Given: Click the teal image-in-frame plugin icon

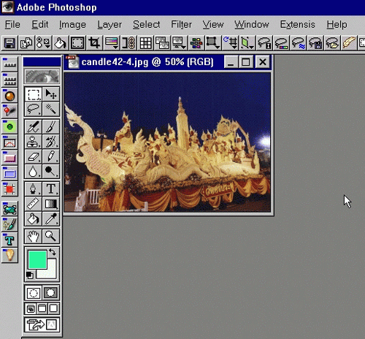Looking at the screenshot, I should tap(9, 209).
